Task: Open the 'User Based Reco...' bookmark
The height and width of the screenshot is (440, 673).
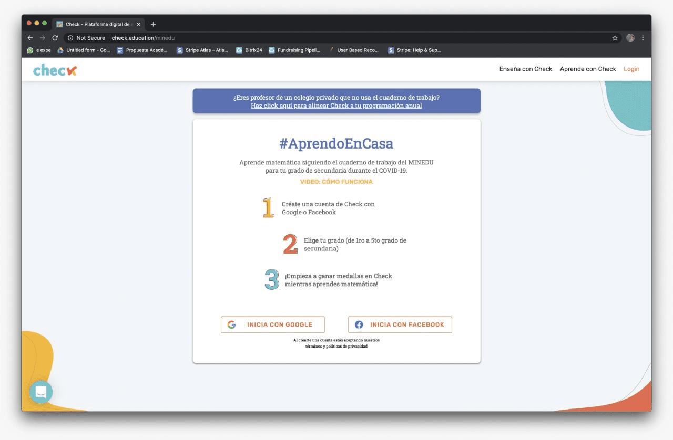Action: (x=353, y=50)
